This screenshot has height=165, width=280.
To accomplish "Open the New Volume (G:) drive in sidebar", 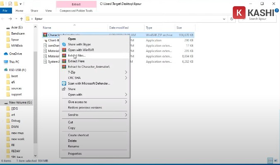I will tap(20, 102).
